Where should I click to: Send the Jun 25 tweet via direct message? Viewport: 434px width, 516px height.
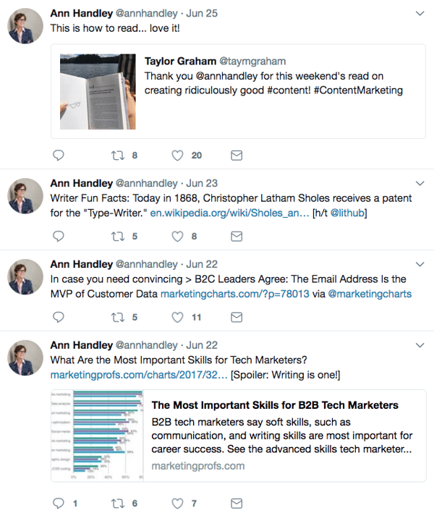pyautogui.click(x=236, y=155)
